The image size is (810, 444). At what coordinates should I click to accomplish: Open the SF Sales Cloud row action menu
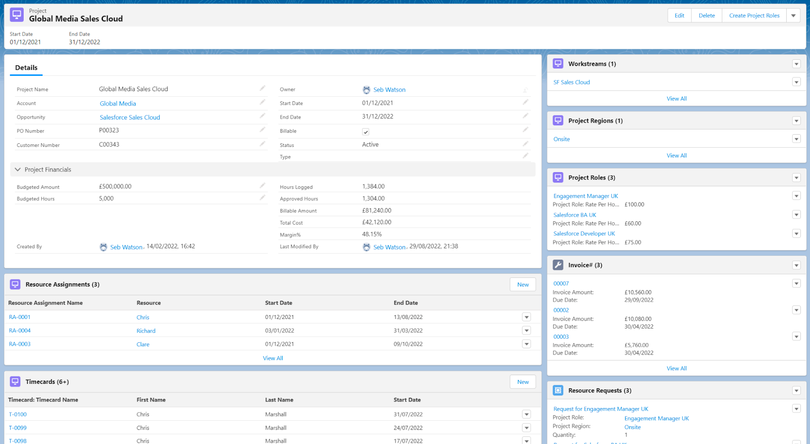coord(796,82)
